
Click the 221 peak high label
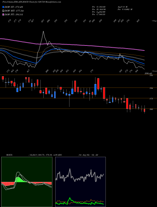pos(43,21)
